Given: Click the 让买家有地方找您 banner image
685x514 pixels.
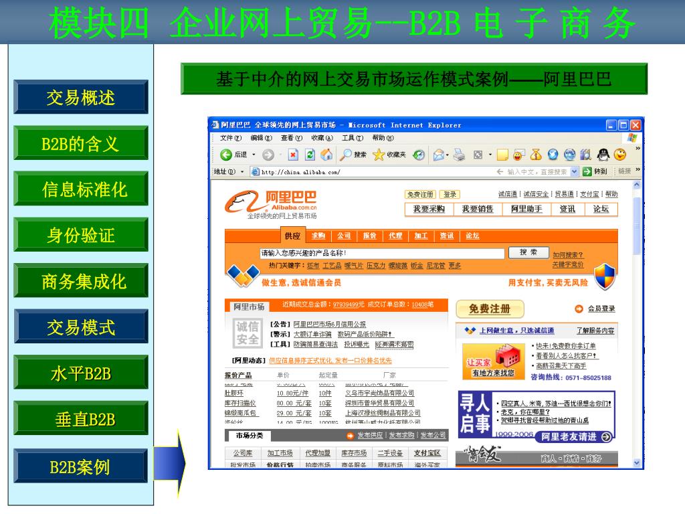Looking at the screenshot, I should click(x=493, y=361).
